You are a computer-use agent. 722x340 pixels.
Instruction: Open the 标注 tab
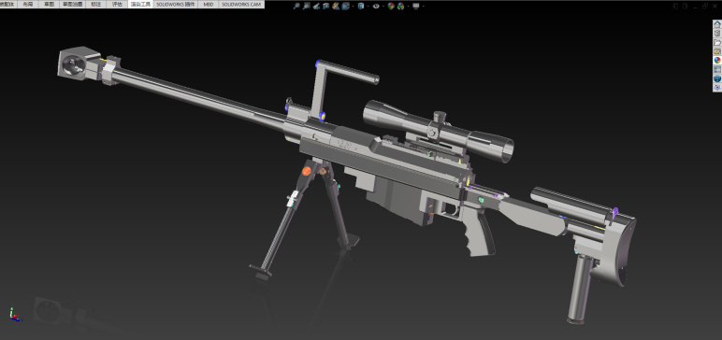95,4
